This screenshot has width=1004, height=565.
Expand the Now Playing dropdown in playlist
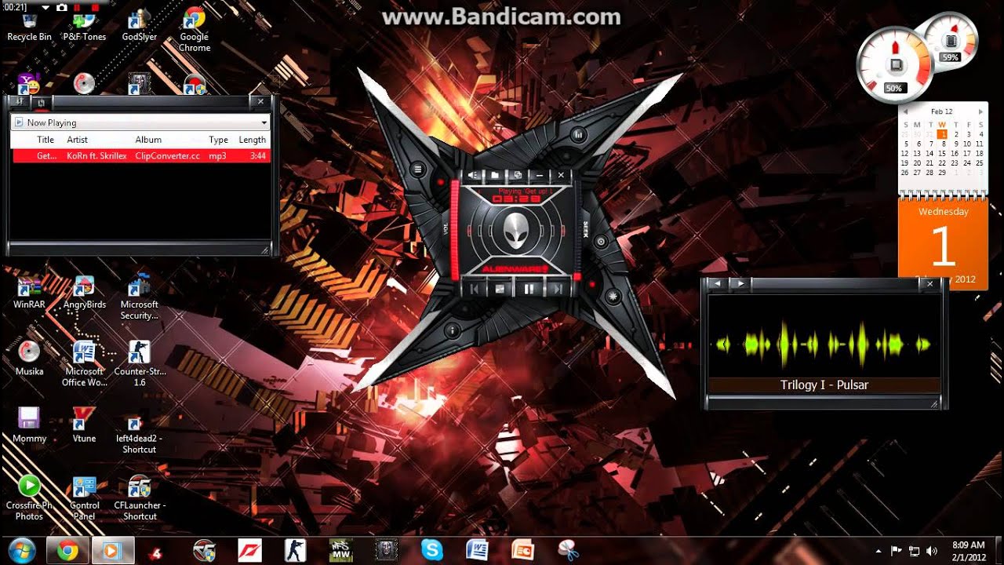pos(265,123)
